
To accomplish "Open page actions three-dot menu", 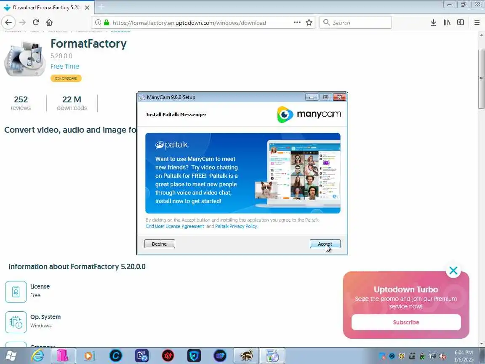I will 297,22.
